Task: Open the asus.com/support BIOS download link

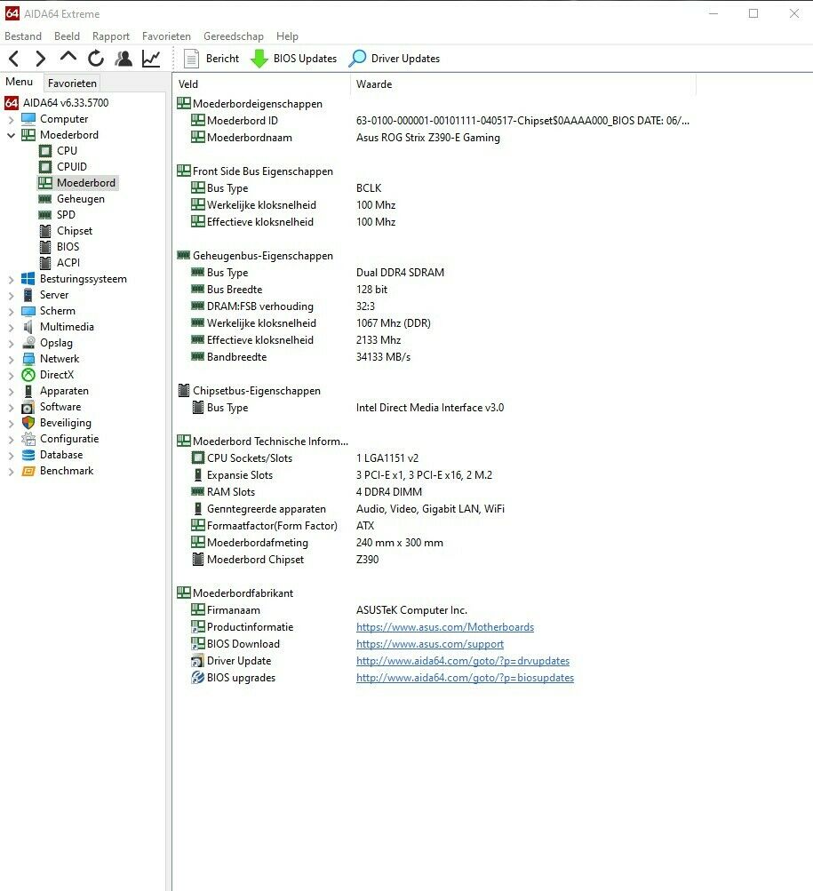Action: (430, 644)
